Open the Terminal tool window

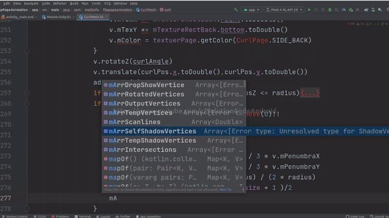point(83,217)
